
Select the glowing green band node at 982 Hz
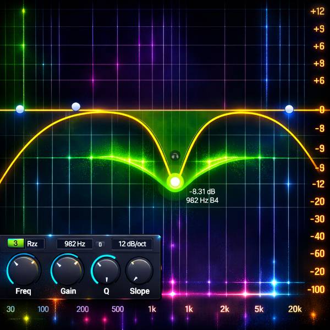pos(175,182)
